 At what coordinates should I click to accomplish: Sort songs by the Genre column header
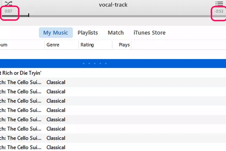click(53, 45)
